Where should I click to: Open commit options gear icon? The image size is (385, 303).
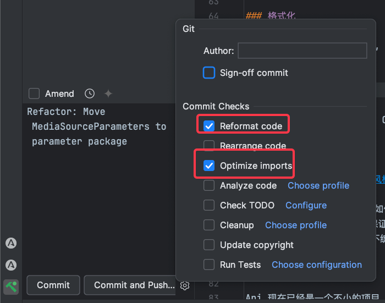click(185, 285)
